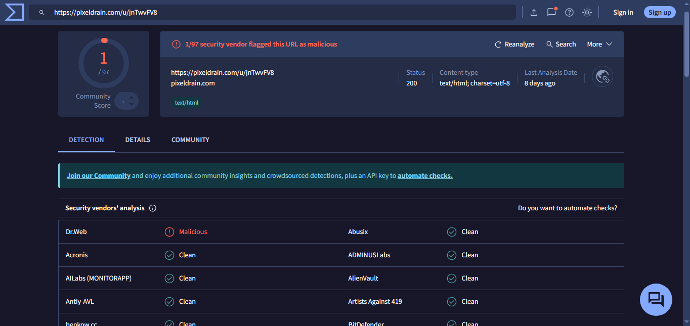This screenshot has width=690, height=326.
Task: Click AlienVault Clean checkmark icon
Action: pos(452,278)
